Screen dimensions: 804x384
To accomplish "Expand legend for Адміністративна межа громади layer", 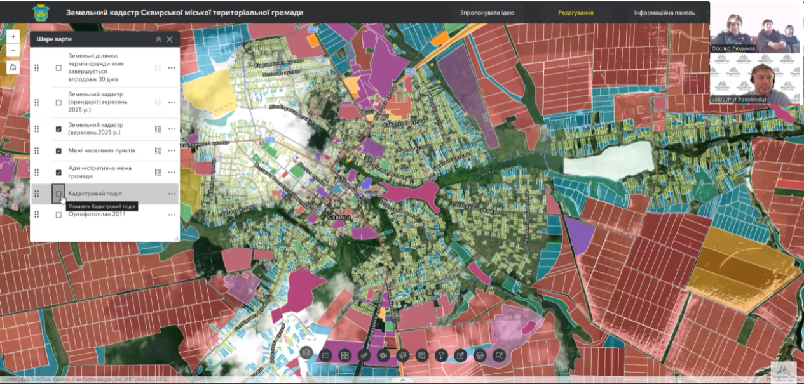I will tap(158, 172).
